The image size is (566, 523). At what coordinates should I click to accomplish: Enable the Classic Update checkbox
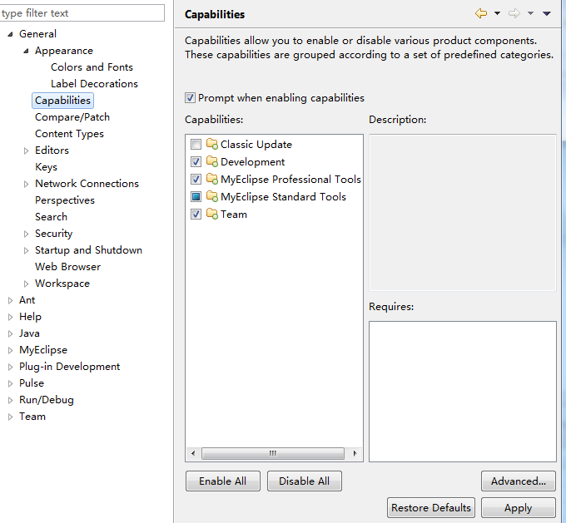click(196, 145)
